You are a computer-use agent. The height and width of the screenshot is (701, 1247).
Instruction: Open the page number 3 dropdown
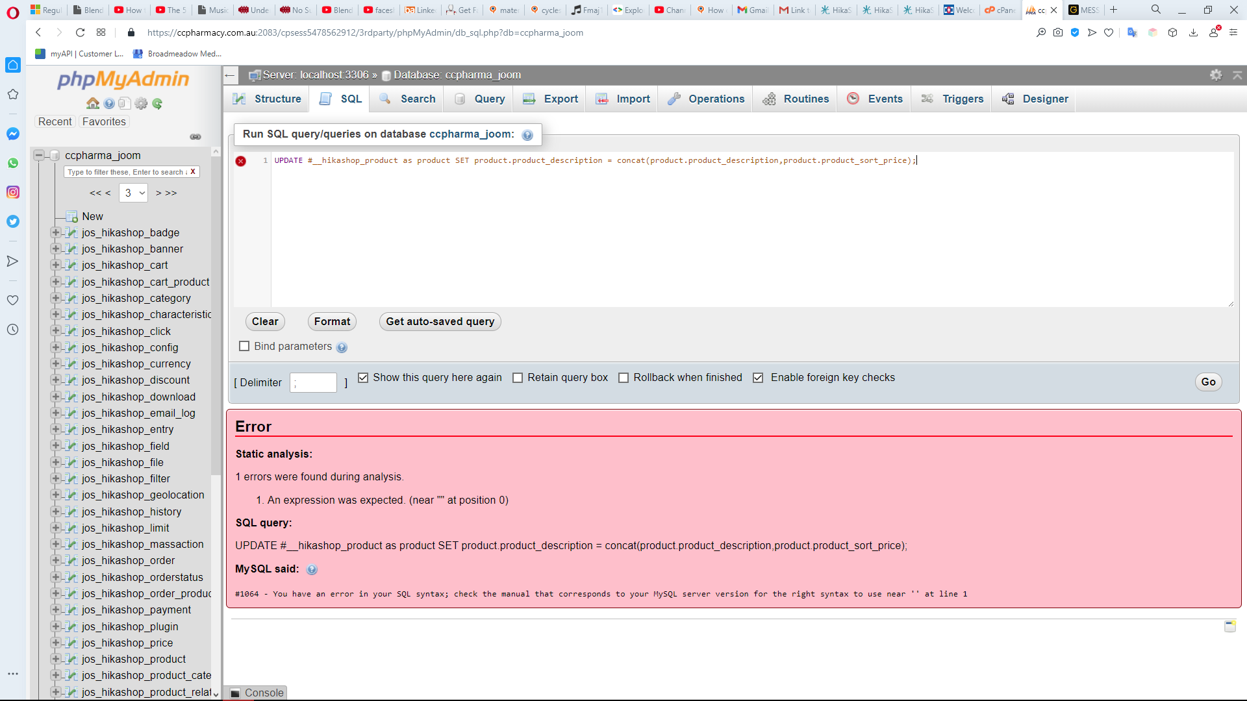pyautogui.click(x=134, y=193)
